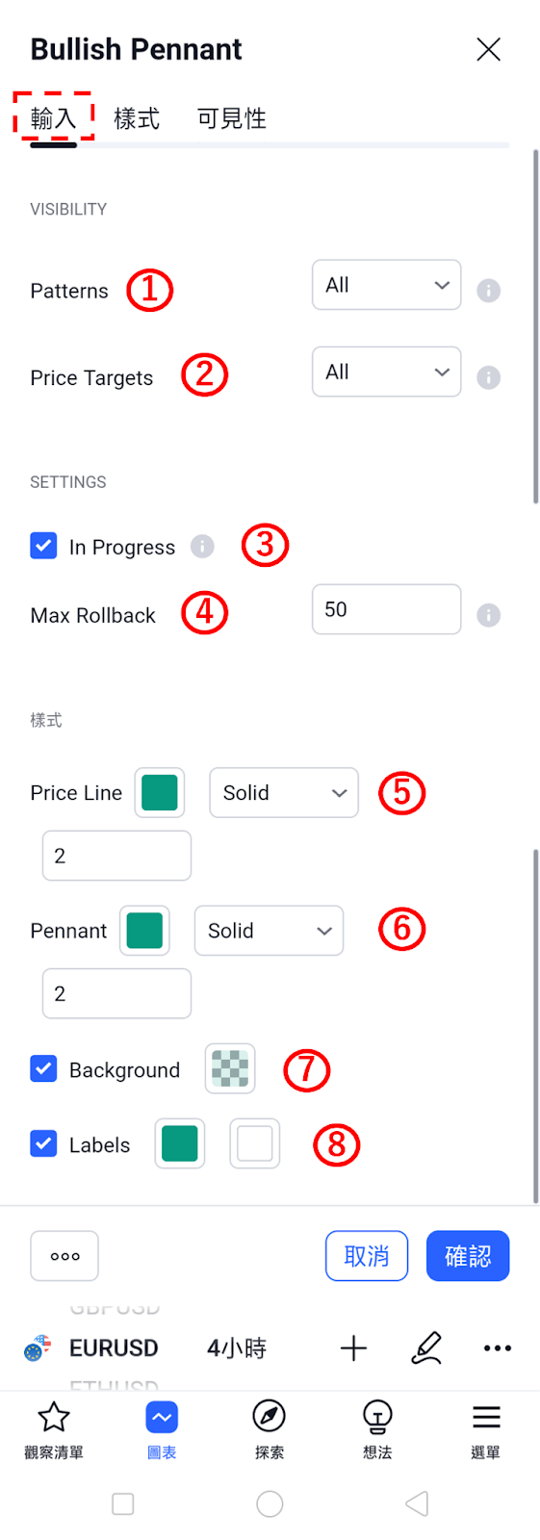
Task: Open the Pennant green color swatch
Action: [x=144, y=931]
